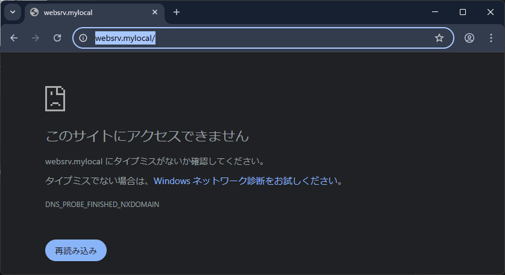
Task: Click the globe favicon on the tab
Action: point(34,12)
